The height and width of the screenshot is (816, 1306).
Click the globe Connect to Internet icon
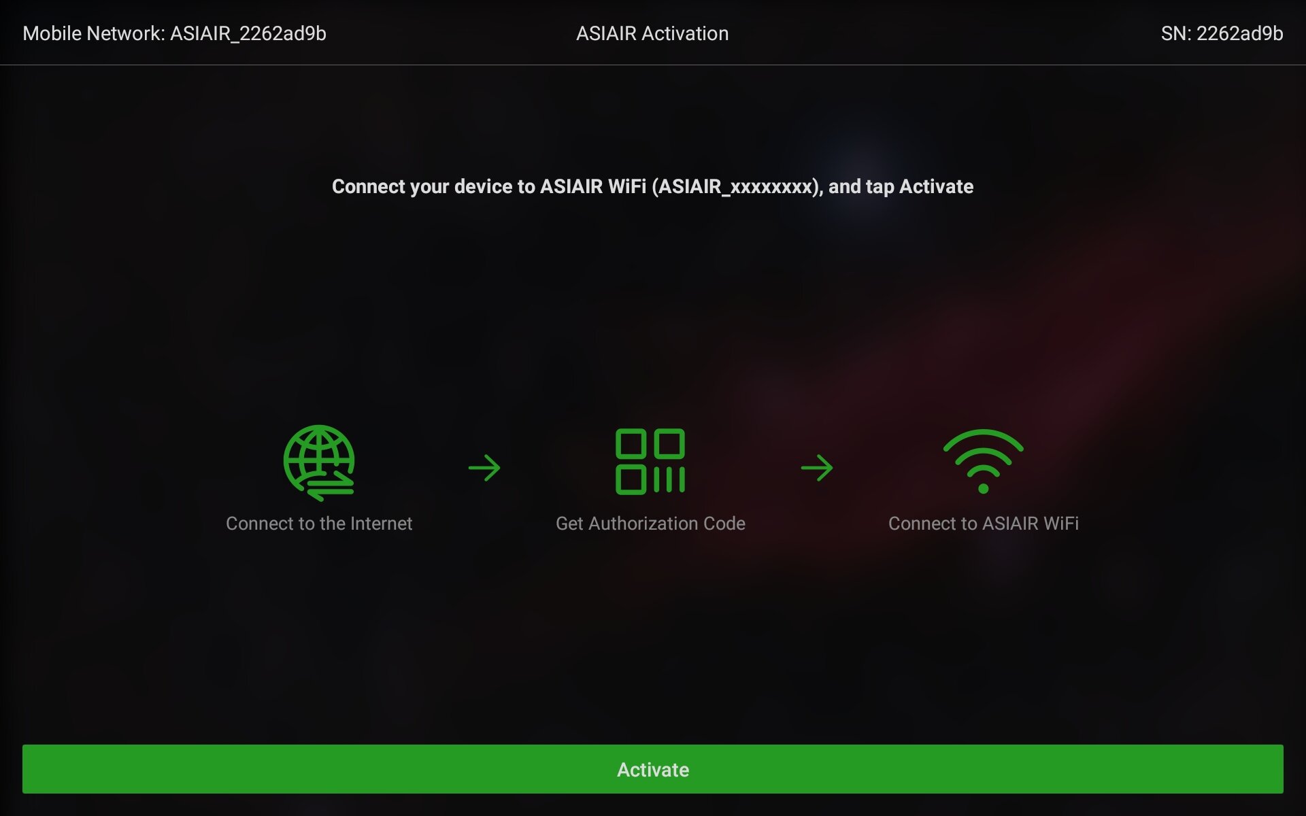pos(318,462)
